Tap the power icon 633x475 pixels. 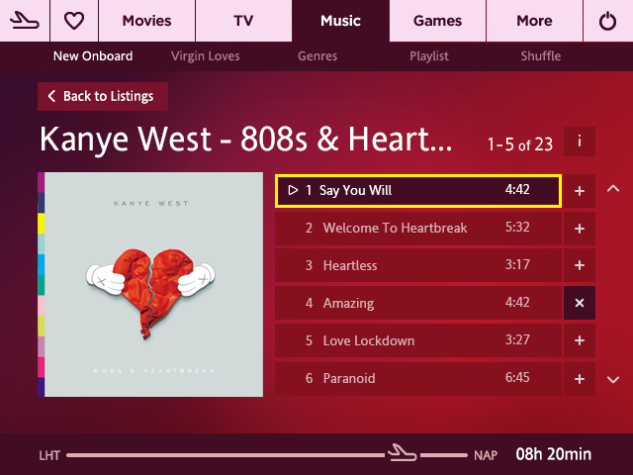[608, 21]
